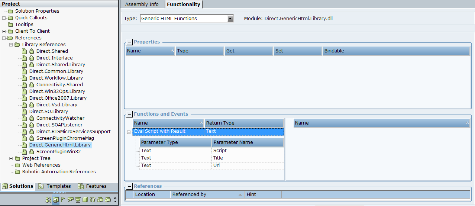Expand the Quick Callouts tree node
475x206 pixels.
[4, 18]
